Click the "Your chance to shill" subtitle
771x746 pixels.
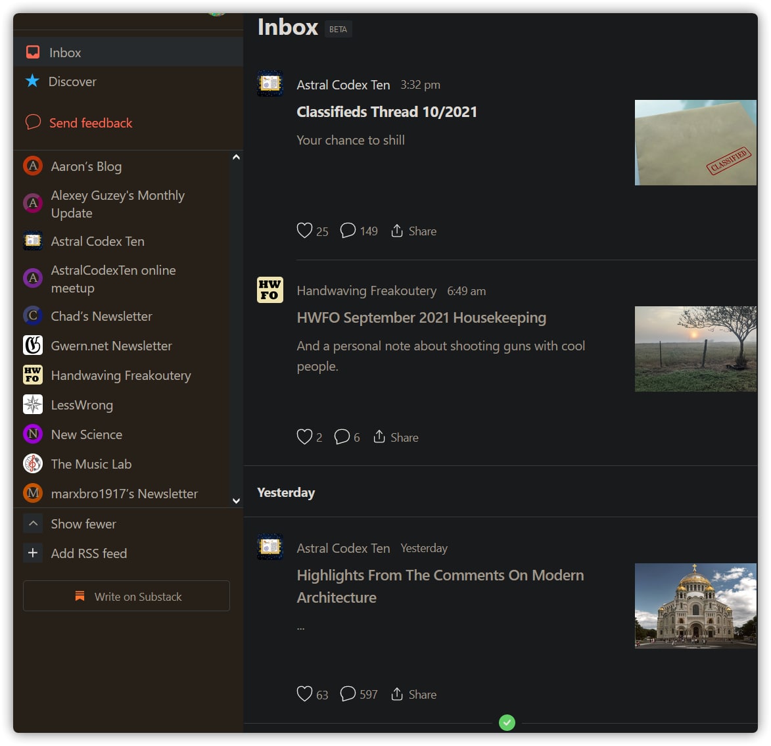coord(350,140)
